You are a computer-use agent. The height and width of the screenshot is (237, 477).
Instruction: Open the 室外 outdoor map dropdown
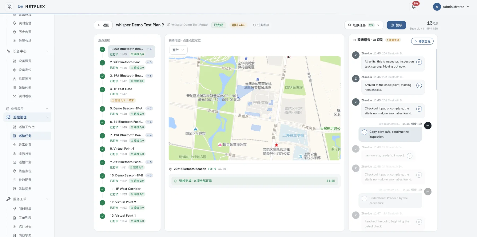point(178,50)
